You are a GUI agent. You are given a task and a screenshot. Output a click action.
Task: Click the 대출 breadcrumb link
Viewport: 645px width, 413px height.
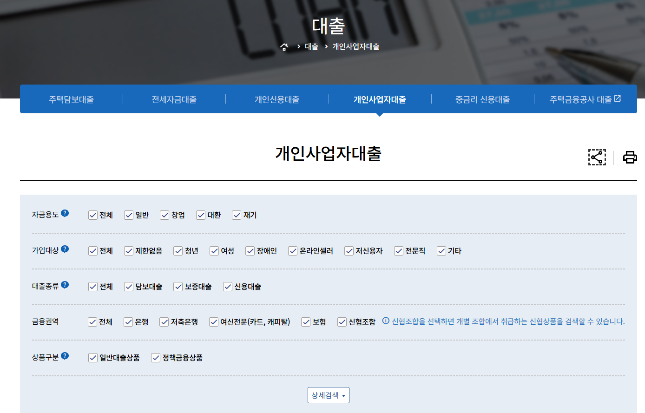[311, 46]
